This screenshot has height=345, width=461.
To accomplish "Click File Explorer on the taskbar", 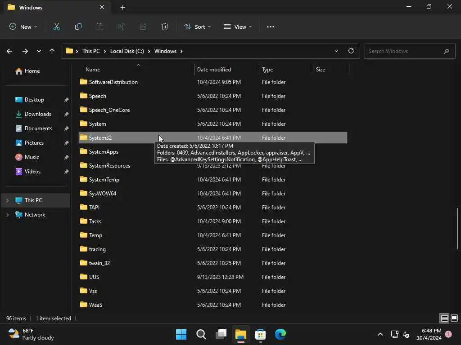I will pos(240,334).
